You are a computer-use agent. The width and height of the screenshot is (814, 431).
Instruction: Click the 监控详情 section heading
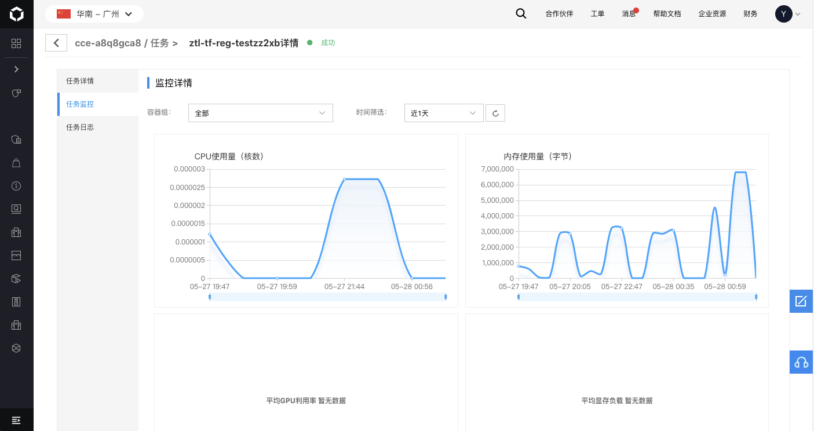click(x=174, y=83)
